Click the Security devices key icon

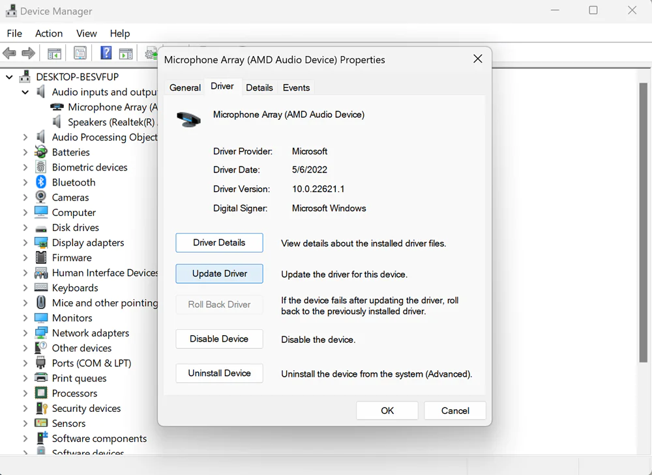[x=40, y=408]
